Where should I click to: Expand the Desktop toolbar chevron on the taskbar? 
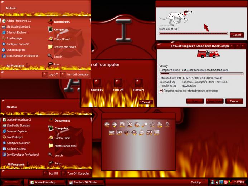click(204, 181)
